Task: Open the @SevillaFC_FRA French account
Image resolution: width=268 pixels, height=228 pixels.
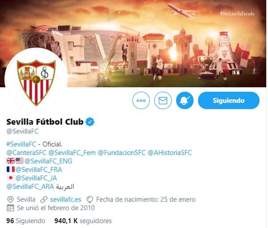Action: pos(39,170)
